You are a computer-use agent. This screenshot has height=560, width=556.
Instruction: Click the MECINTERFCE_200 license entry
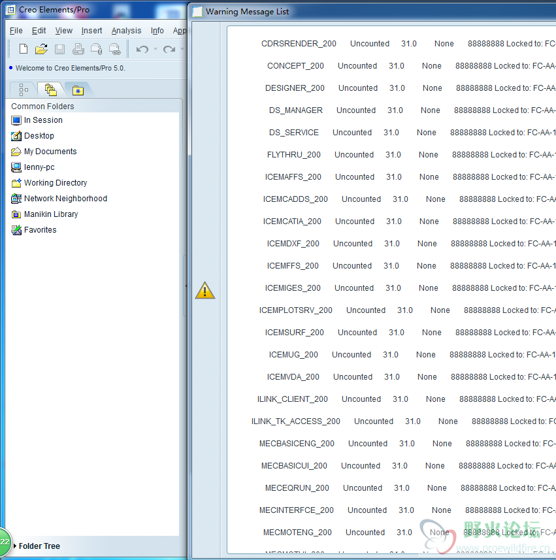(296, 510)
